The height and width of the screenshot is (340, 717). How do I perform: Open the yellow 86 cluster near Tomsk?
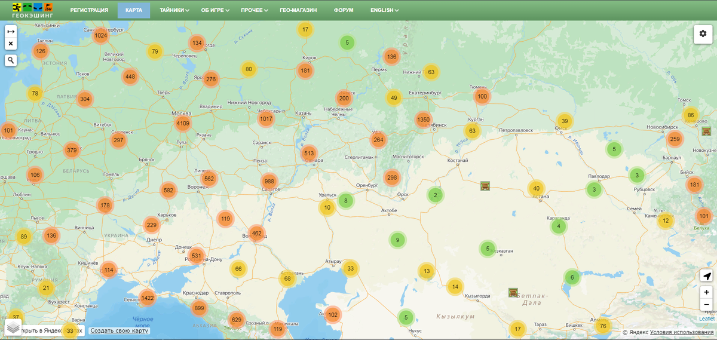point(691,115)
